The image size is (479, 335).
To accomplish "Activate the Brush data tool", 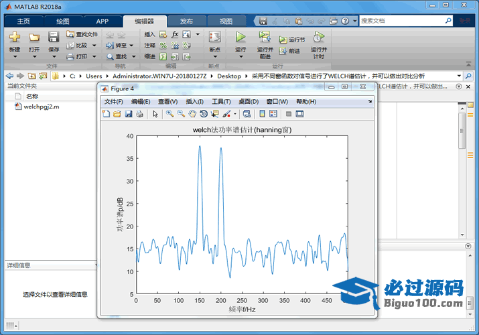I will click(226, 114).
